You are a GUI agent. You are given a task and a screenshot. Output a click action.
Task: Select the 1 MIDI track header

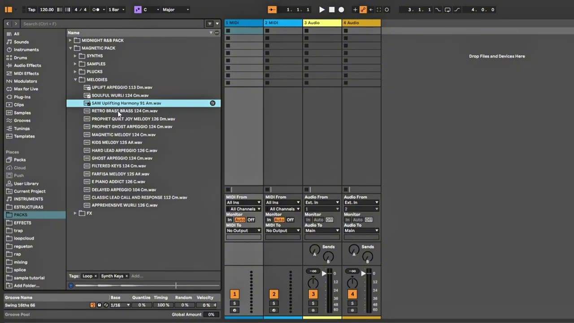tap(244, 23)
